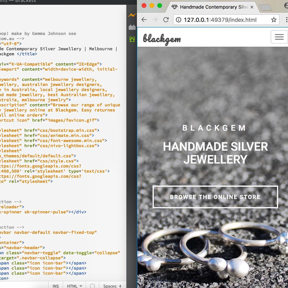Screen dimensions: 288x288
Task: Toggle INS insert mode in the status bar
Action: click(56, 286)
